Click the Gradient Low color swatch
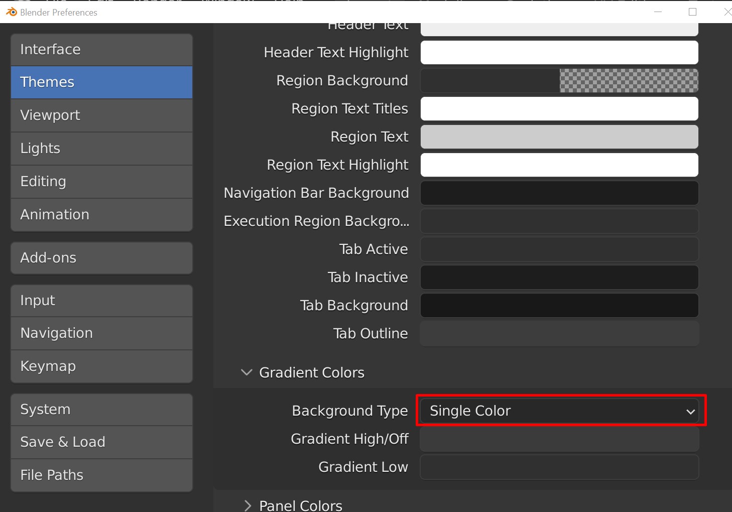732x512 pixels. [559, 467]
